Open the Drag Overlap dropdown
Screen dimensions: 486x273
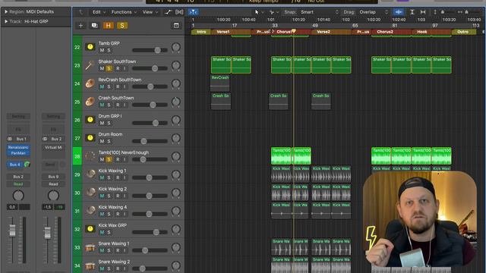374,12
